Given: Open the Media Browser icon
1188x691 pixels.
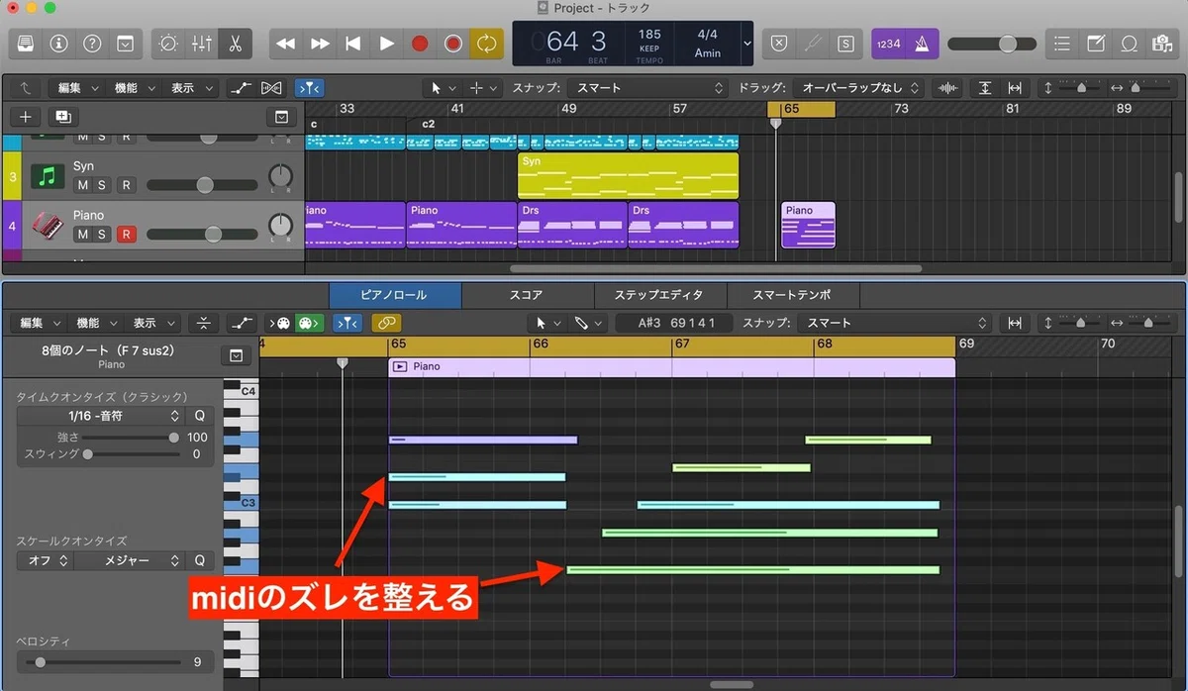Looking at the screenshot, I should 1162,44.
